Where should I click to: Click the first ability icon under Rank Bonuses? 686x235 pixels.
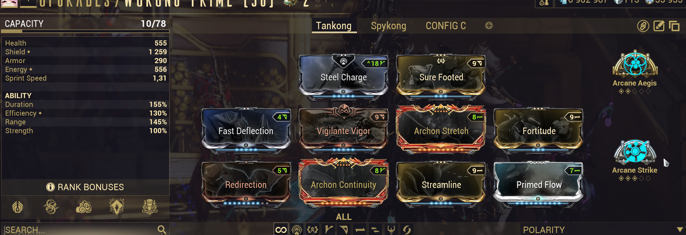(x=18, y=207)
